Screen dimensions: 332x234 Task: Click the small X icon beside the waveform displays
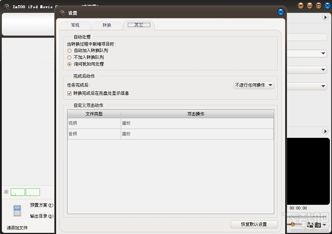(x=6, y=192)
